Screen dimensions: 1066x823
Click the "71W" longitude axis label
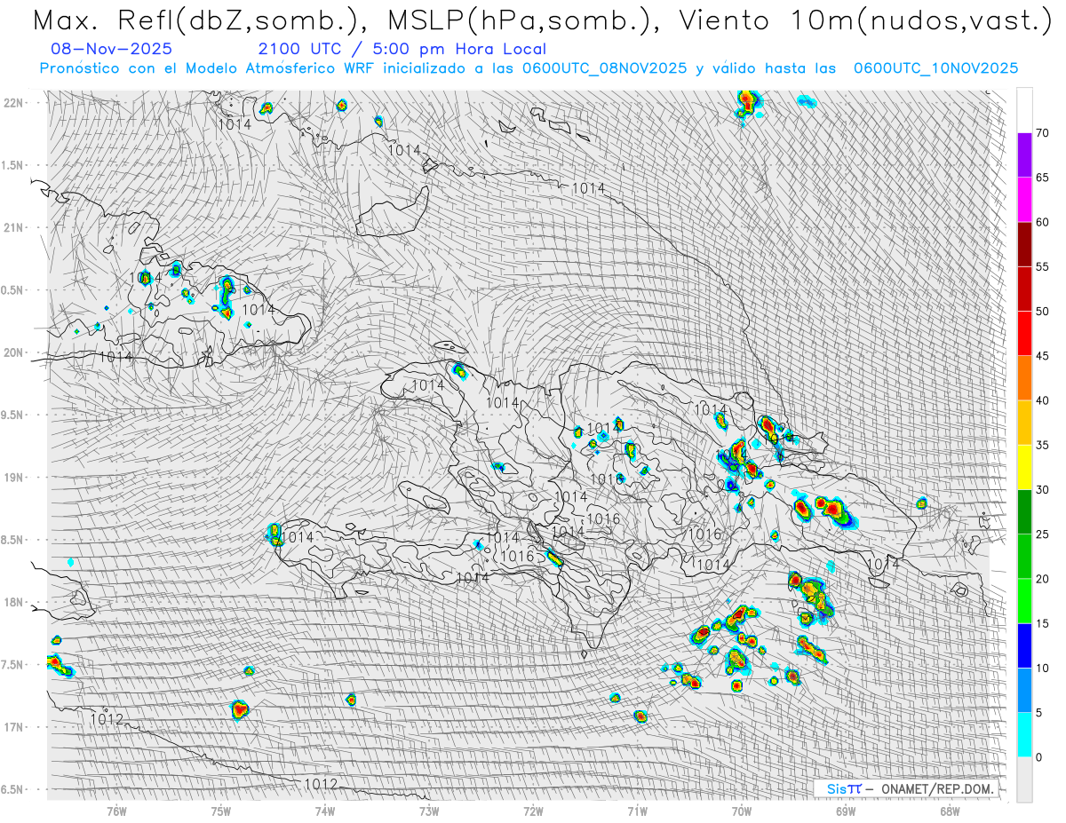point(637,811)
